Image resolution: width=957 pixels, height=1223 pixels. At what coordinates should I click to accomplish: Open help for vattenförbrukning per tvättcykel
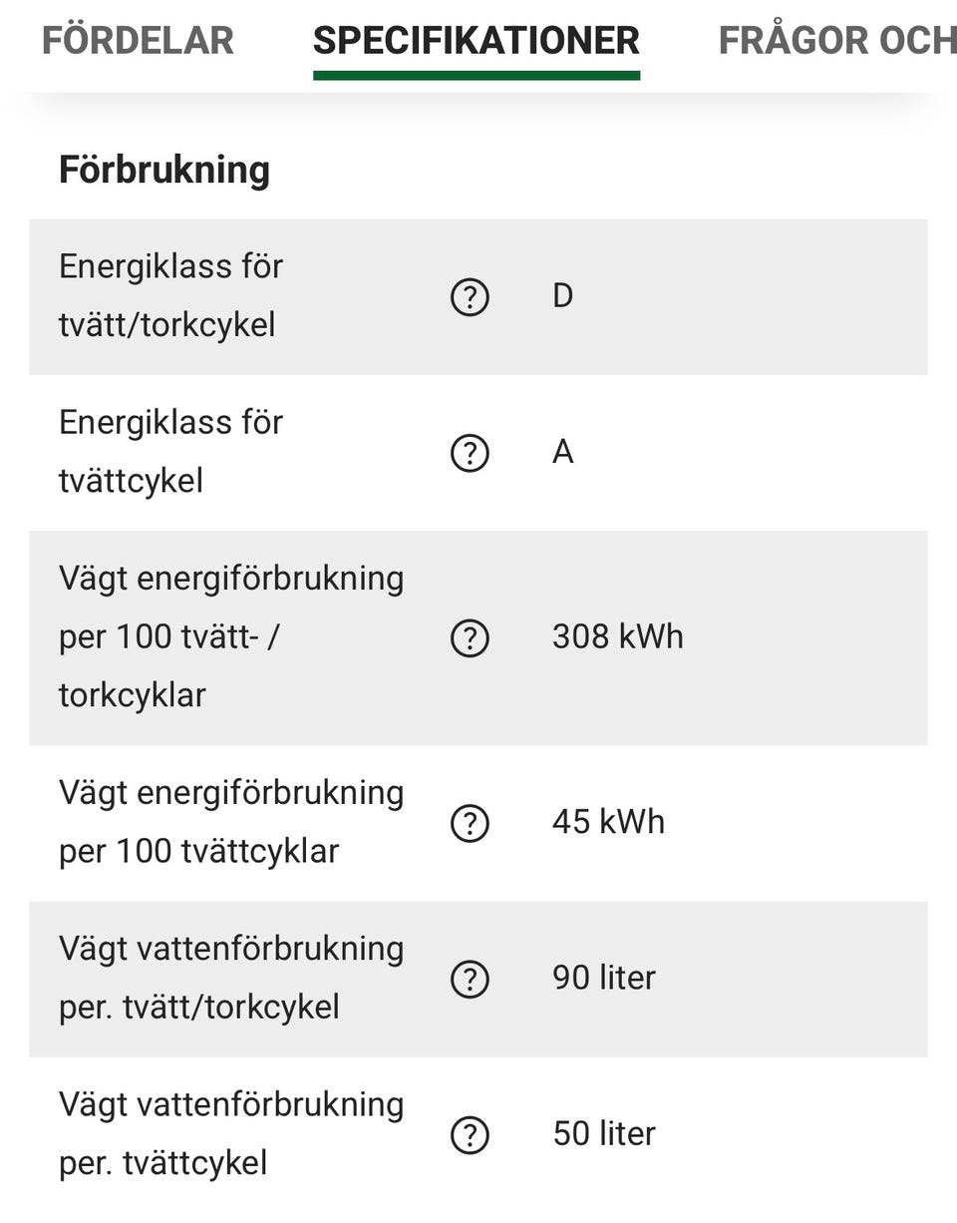pos(470,1135)
